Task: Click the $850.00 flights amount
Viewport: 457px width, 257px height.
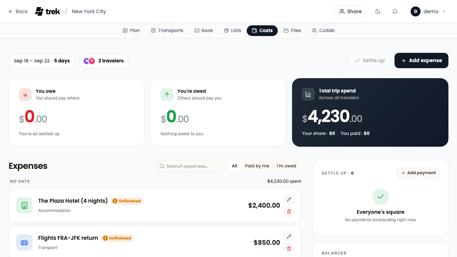Action: pos(267,243)
